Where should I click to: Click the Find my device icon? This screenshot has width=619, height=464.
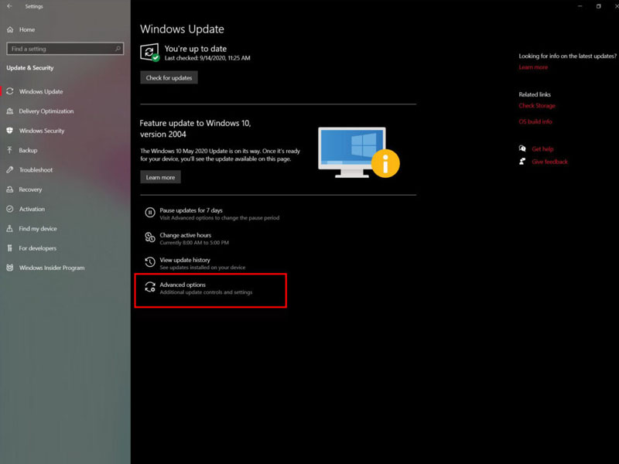[10, 228]
